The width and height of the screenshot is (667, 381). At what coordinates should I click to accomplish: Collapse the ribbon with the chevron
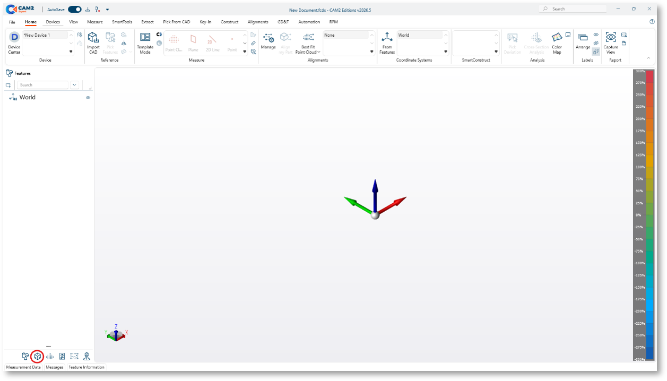648,58
